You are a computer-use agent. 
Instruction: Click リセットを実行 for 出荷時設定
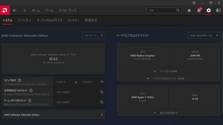pos(79,92)
